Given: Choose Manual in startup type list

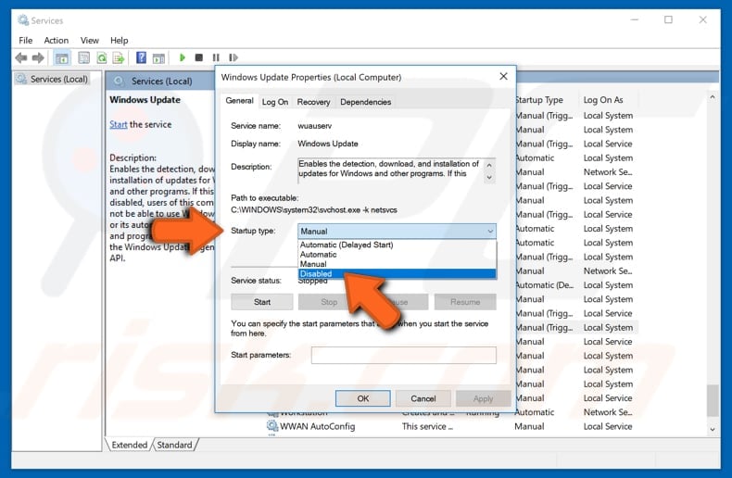Looking at the screenshot, I should (397, 264).
